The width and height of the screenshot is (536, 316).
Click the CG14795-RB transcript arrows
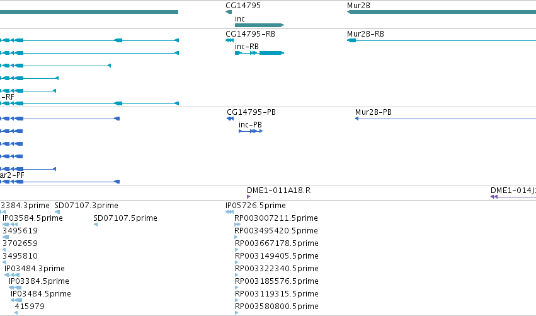click(230, 40)
